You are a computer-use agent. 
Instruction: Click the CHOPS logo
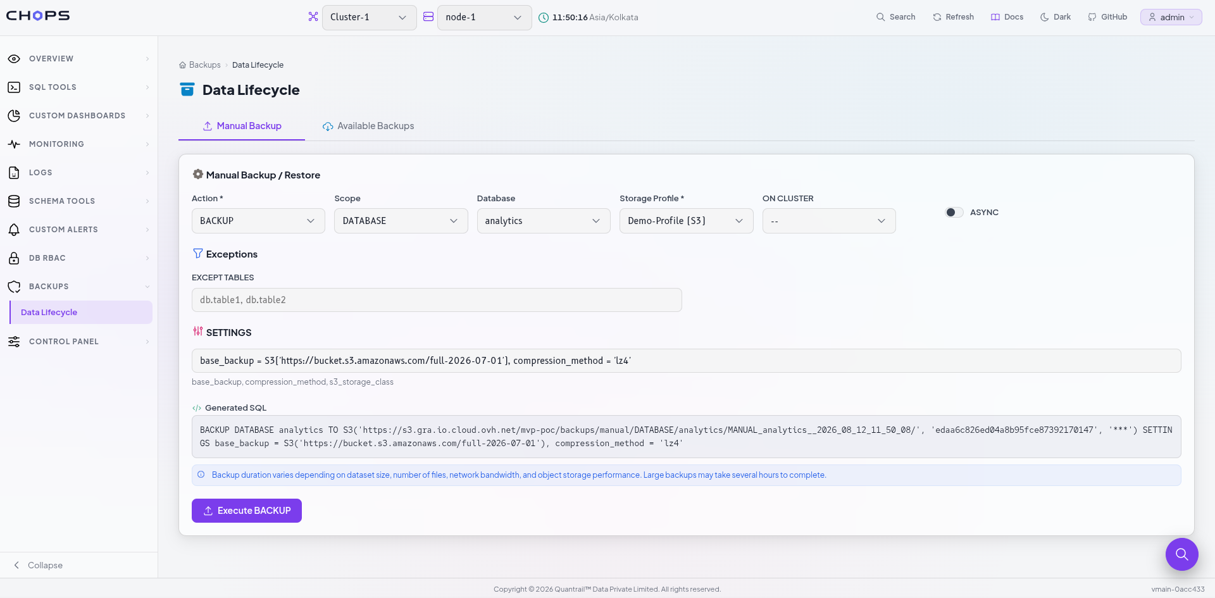pyautogui.click(x=38, y=16)
